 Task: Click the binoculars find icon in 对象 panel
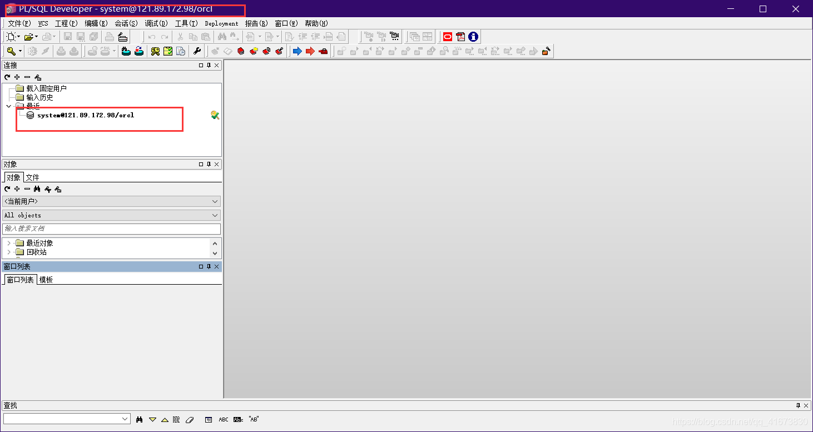37,189
